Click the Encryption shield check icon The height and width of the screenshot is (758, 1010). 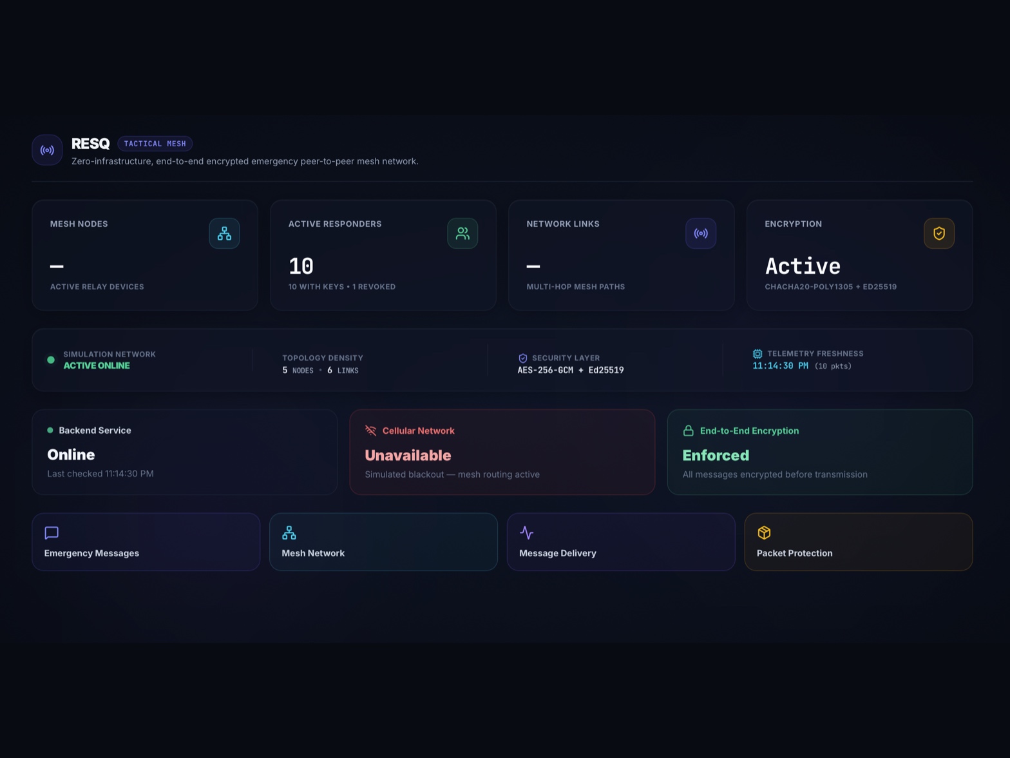[x=939, y=233]
